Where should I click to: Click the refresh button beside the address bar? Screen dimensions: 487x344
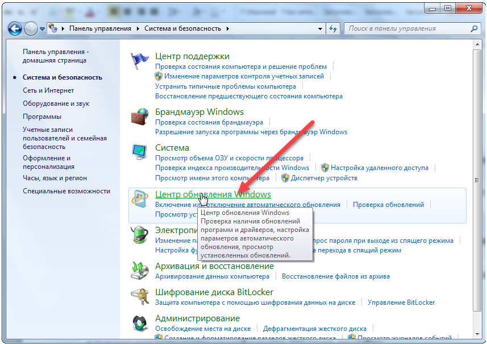click(x=334, y=28)
